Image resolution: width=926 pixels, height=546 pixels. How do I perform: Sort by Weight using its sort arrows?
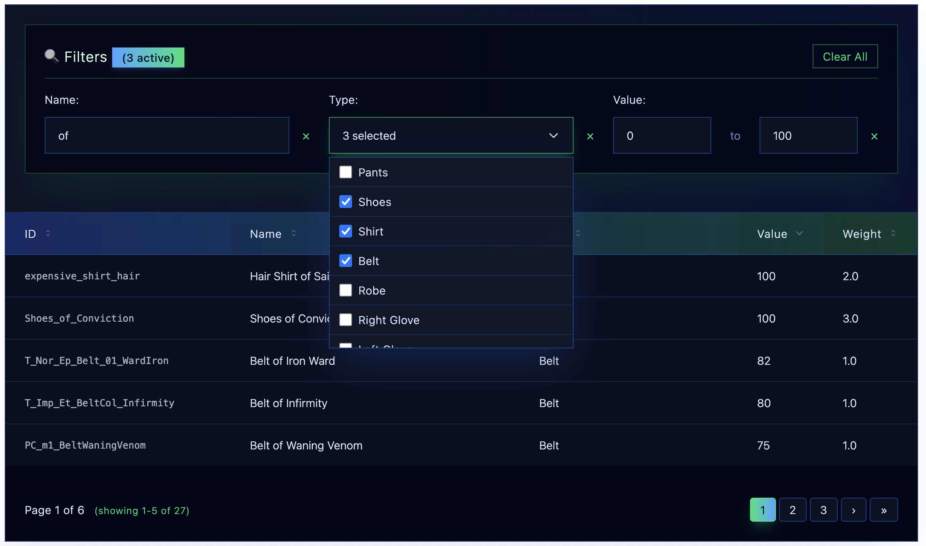[x=893, y=233]
